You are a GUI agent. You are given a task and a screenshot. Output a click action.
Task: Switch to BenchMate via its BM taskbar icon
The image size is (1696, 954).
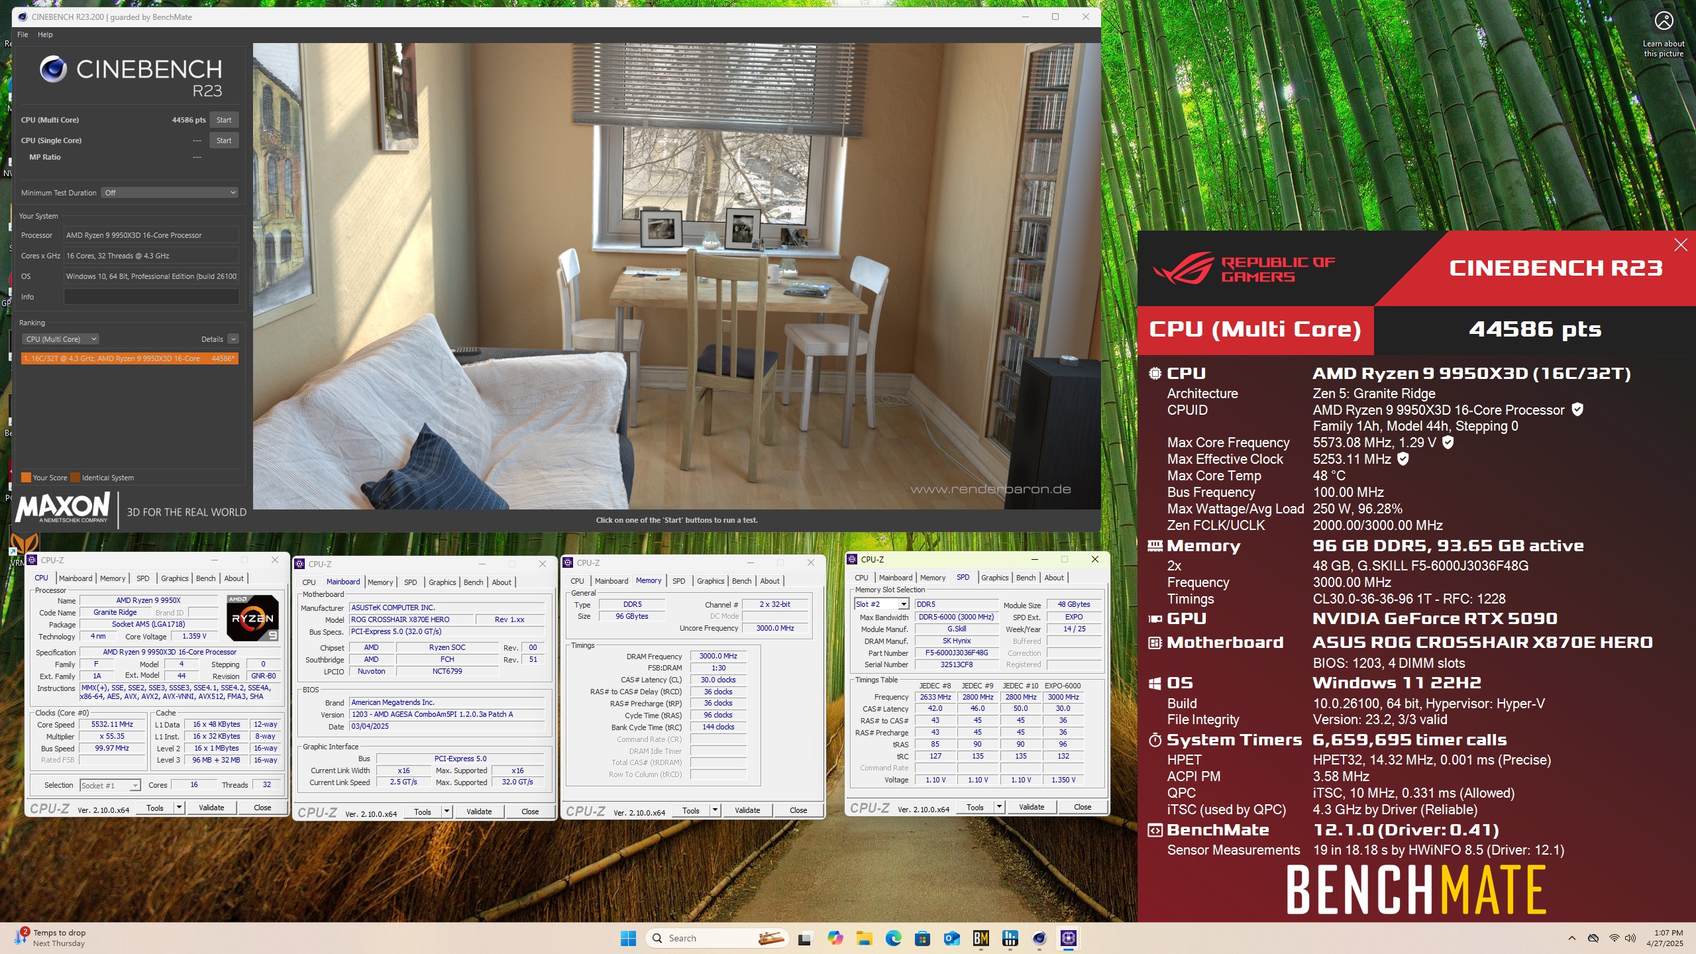(980, 938)
